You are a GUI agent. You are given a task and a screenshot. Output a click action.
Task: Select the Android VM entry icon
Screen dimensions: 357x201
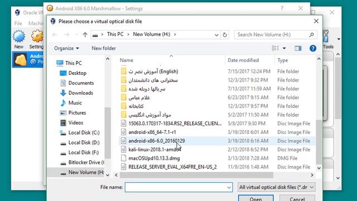tap(20, 60)
